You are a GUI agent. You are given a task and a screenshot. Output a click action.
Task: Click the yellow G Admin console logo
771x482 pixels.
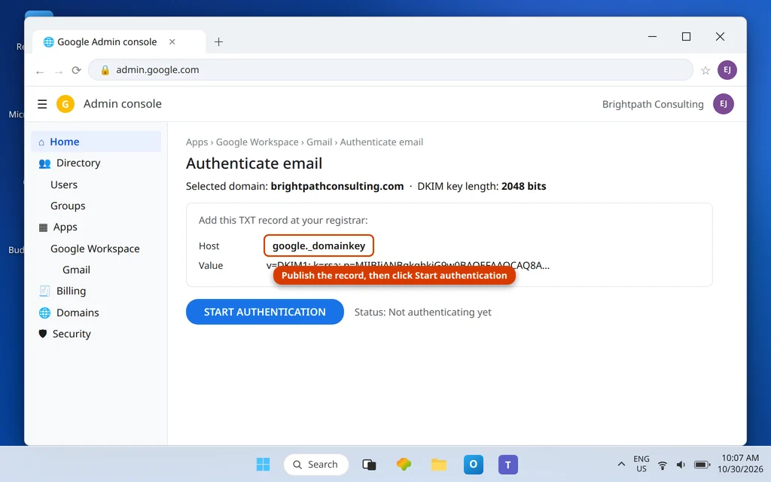coord(66,104)
